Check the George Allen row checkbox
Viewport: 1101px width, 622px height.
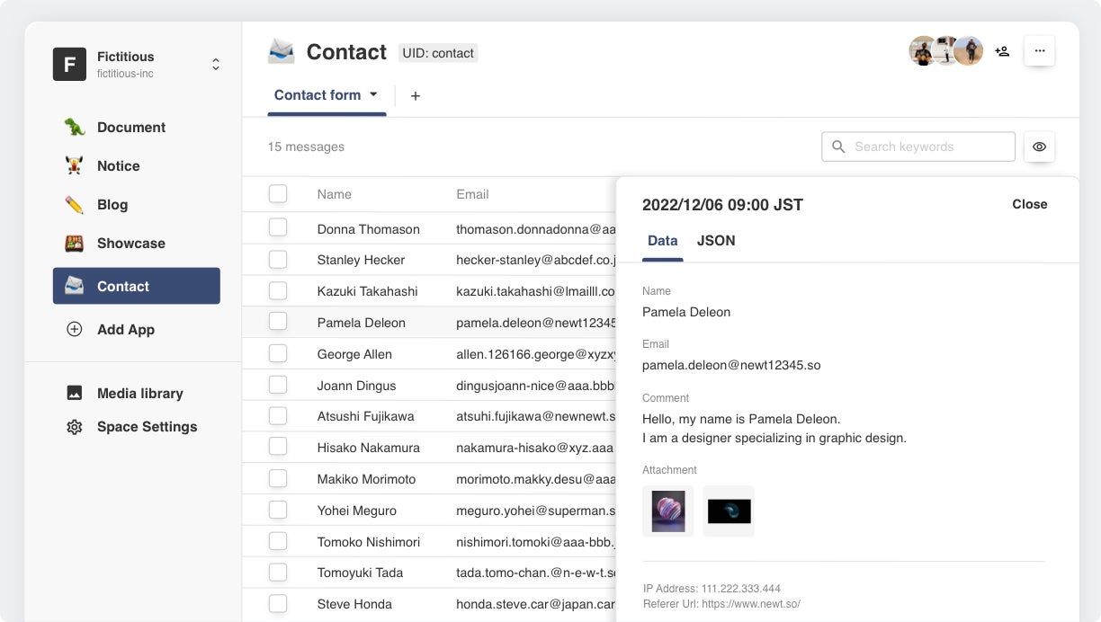coord(278,352)
